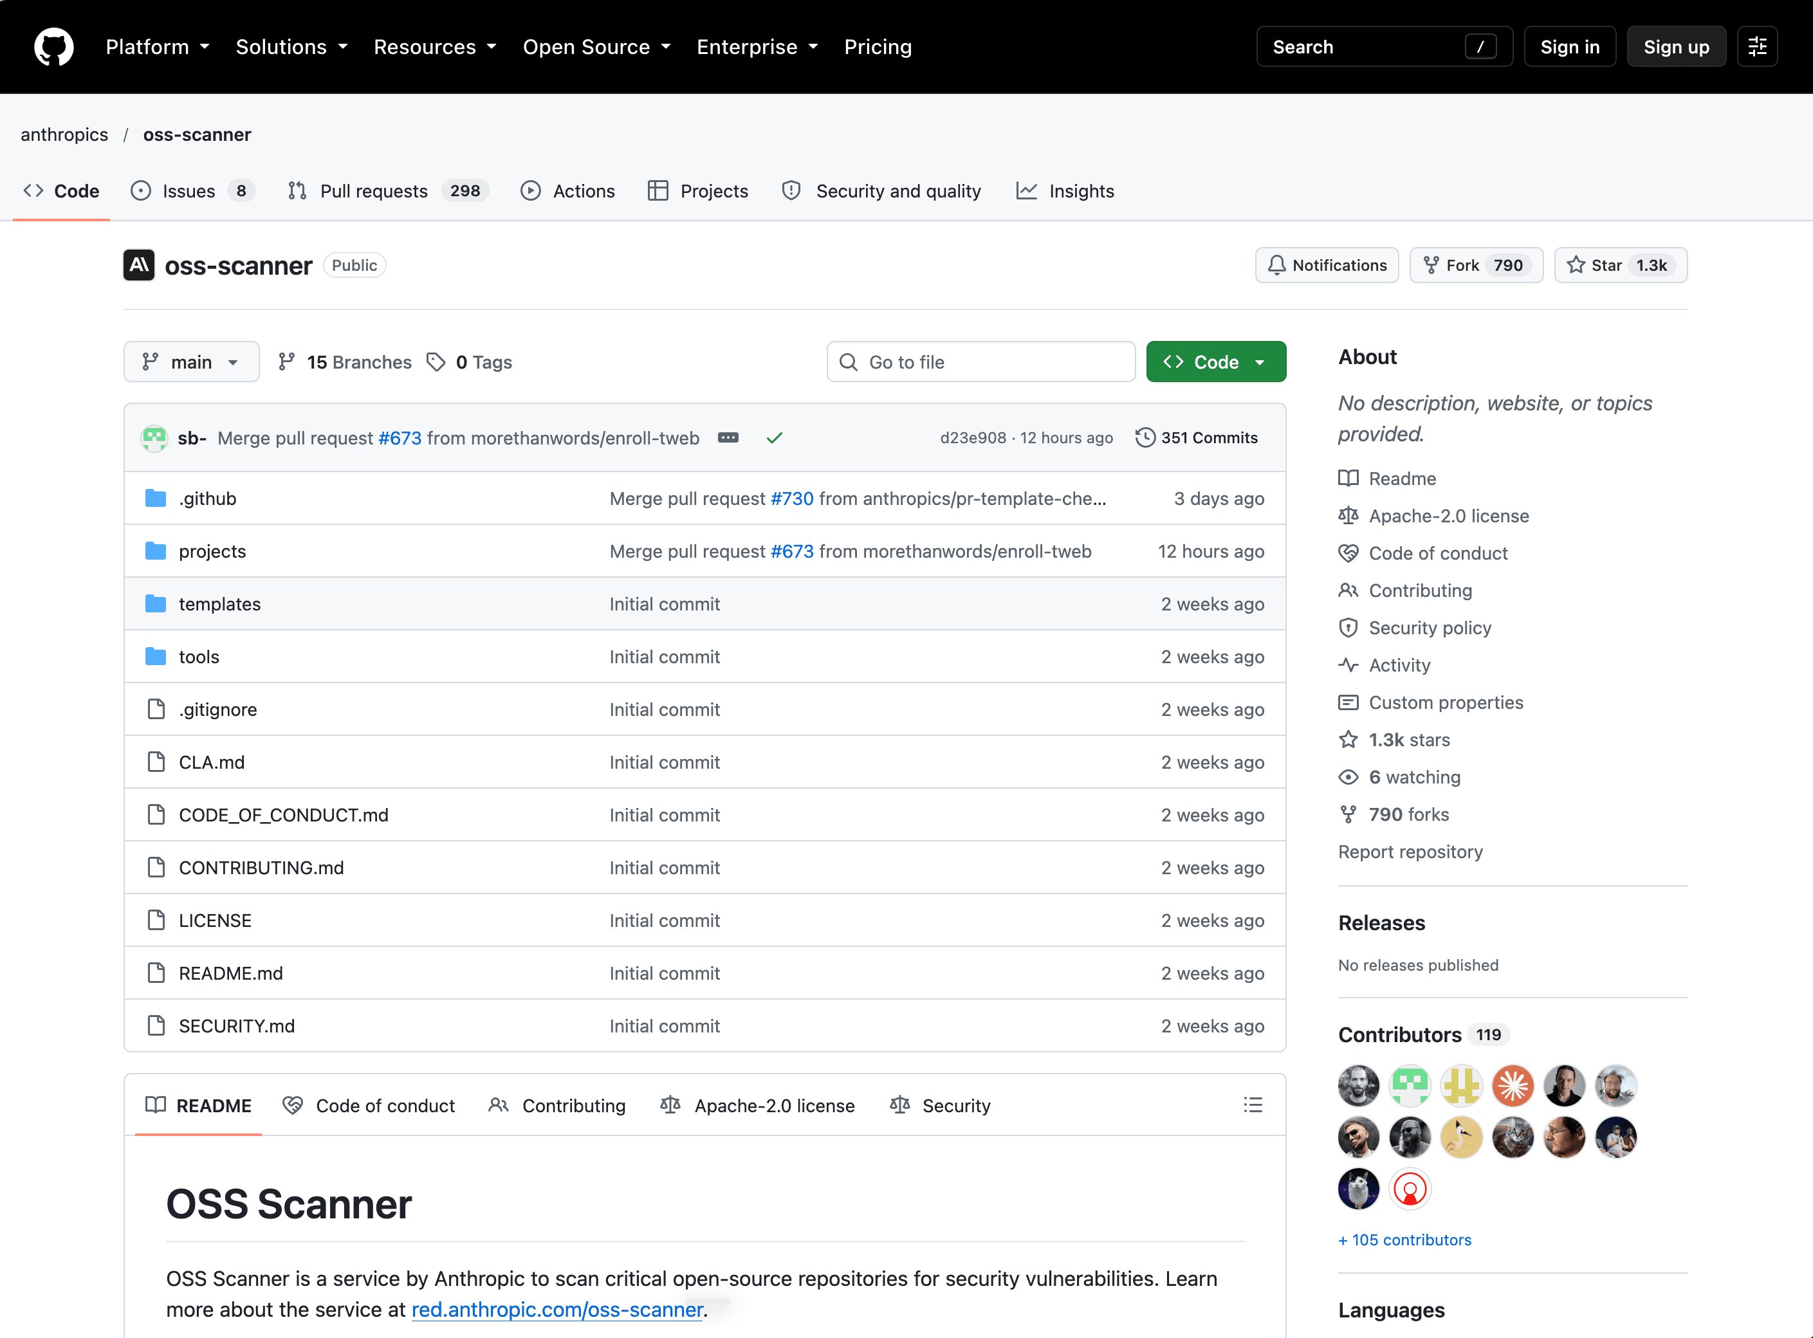Open the .github folder
The width and height of the screenshot is (1813, 1338).
[207, 498]
